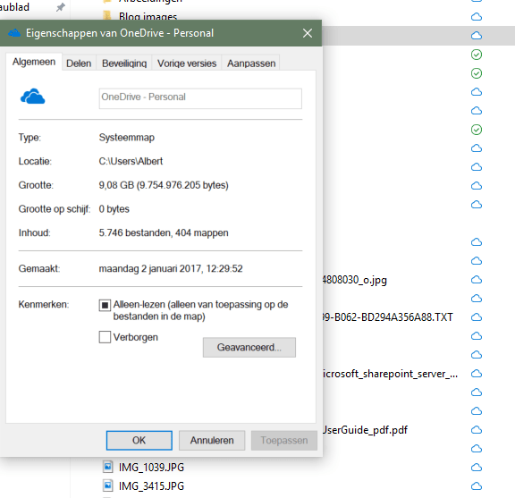The height and width of the screenshot is (498, 515).
Task: Click cloud status icon beside 4808030_o.jpg
Action: point(477,280)
